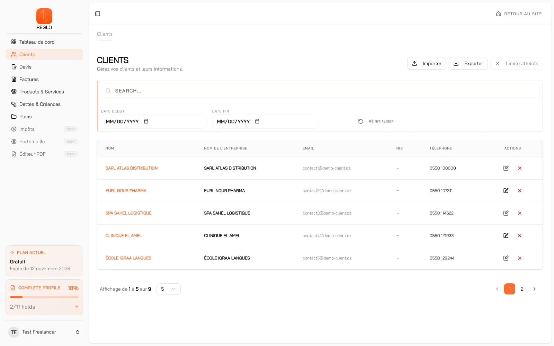Open rows-per-page dropdown showing 5
Viewport: 554px width, 346px height.
[x=169, y=289]
